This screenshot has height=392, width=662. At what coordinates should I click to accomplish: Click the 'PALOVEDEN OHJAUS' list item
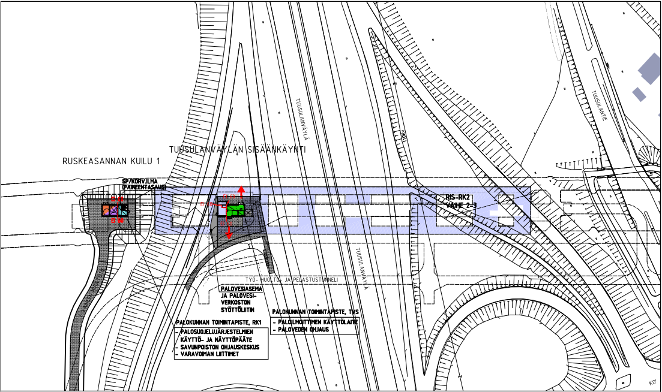click(303, 329)
